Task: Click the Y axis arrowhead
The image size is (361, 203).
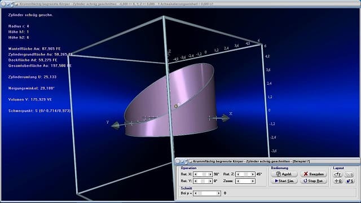Action: pyautogui.click(x=115, y=126)
